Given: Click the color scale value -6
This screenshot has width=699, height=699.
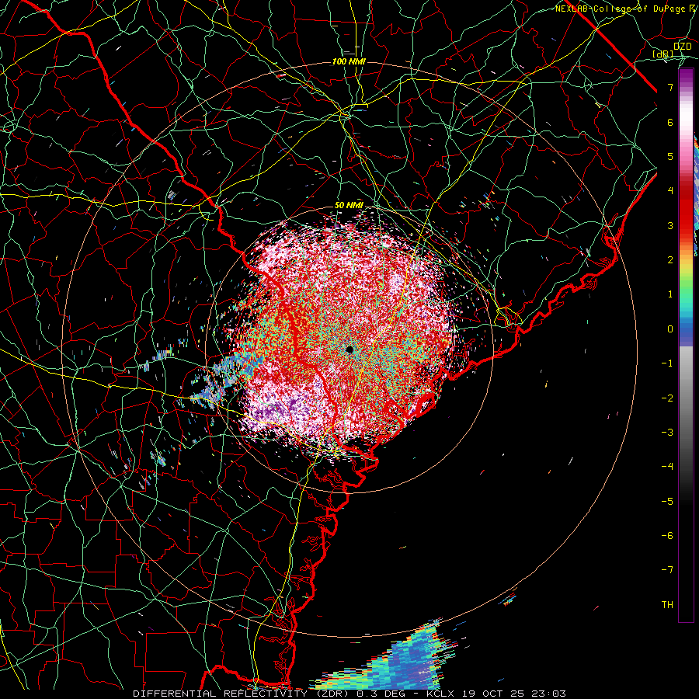Looking at the screenshot, I should click(667, 536).
